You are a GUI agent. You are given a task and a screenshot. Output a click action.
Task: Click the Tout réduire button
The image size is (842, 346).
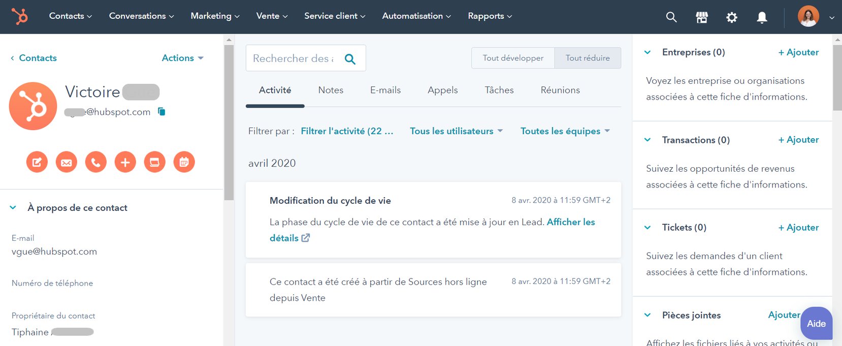(588, 58)
